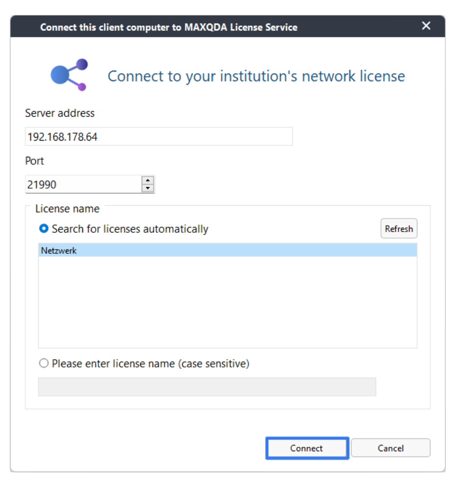Image resolution: width=459 pixels, height=487 pixels.
Task: Focus the Server address input field
Action: point(159,137)
